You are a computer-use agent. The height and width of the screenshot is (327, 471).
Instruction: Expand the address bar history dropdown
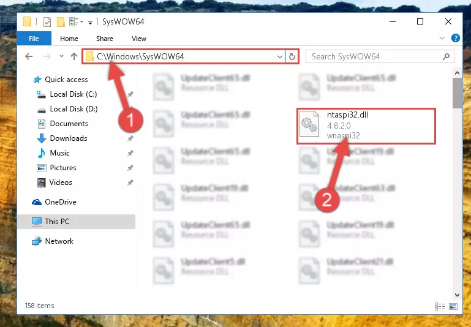[x=280, y=56]
